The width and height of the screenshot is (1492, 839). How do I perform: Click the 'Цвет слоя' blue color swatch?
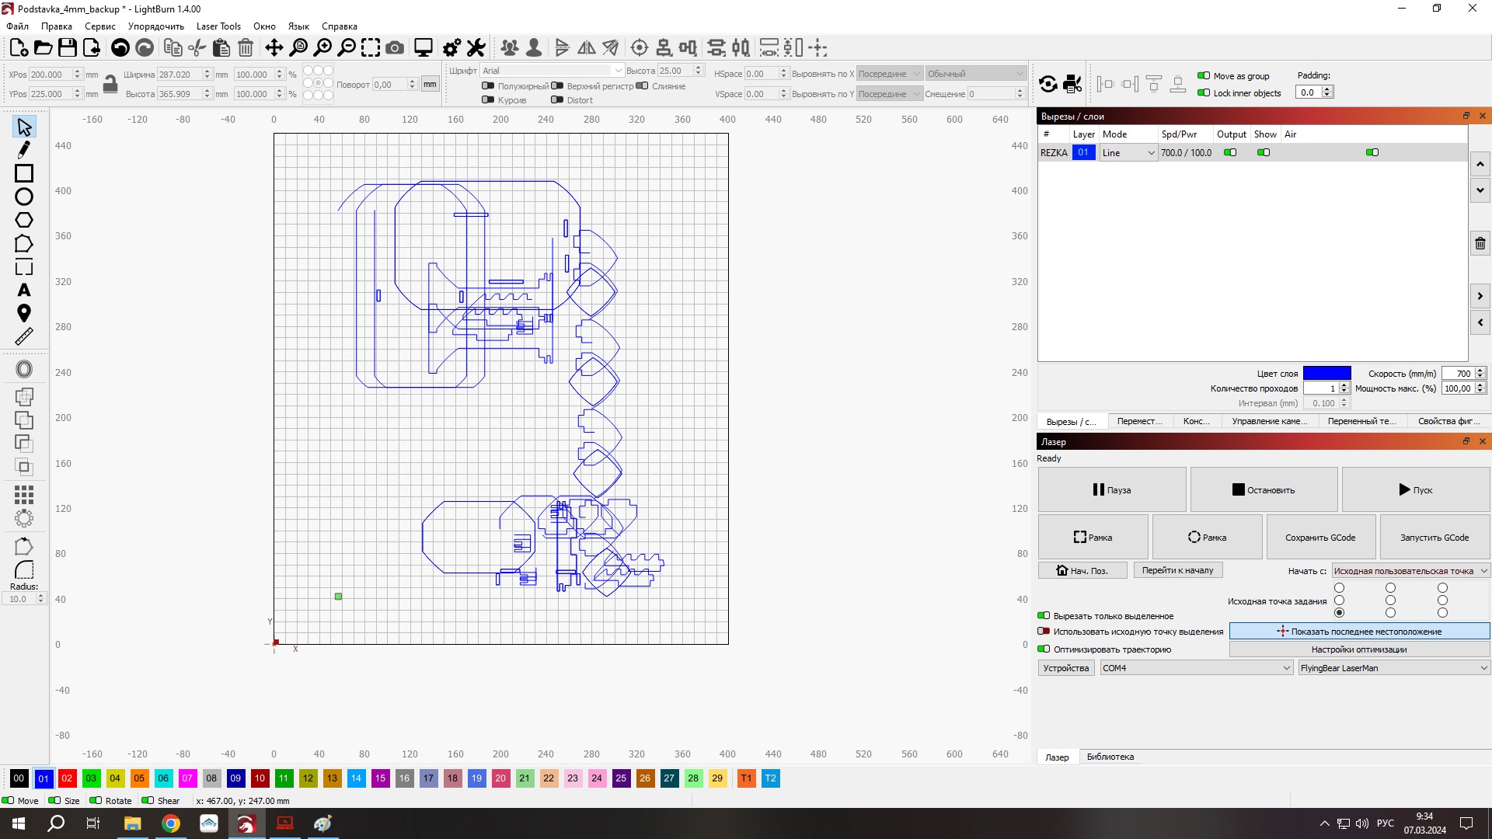pos(1326,373)
